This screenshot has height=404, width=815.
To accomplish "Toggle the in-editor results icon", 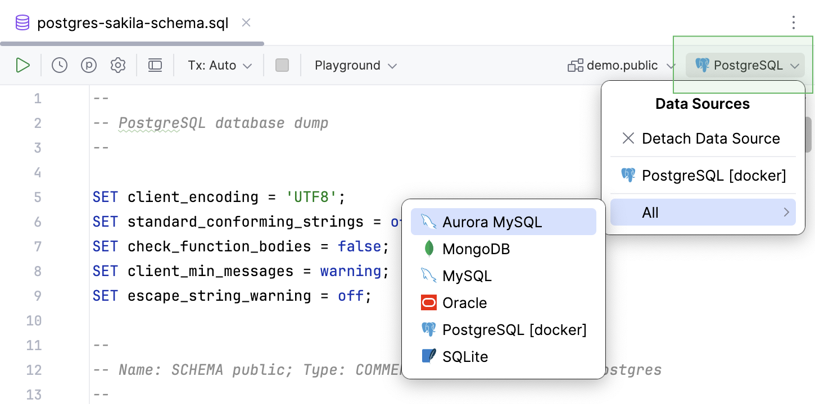I will [155, 65].
